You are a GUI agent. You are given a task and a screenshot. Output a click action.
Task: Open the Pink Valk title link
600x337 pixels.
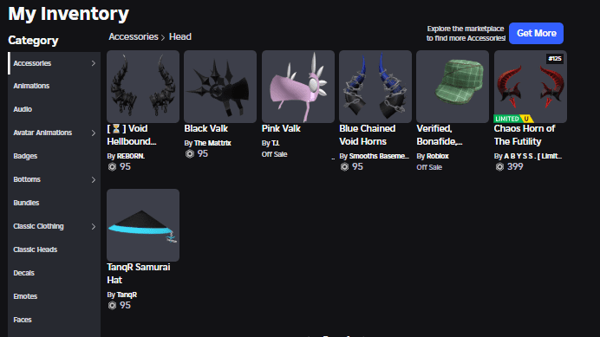point(281,128)
